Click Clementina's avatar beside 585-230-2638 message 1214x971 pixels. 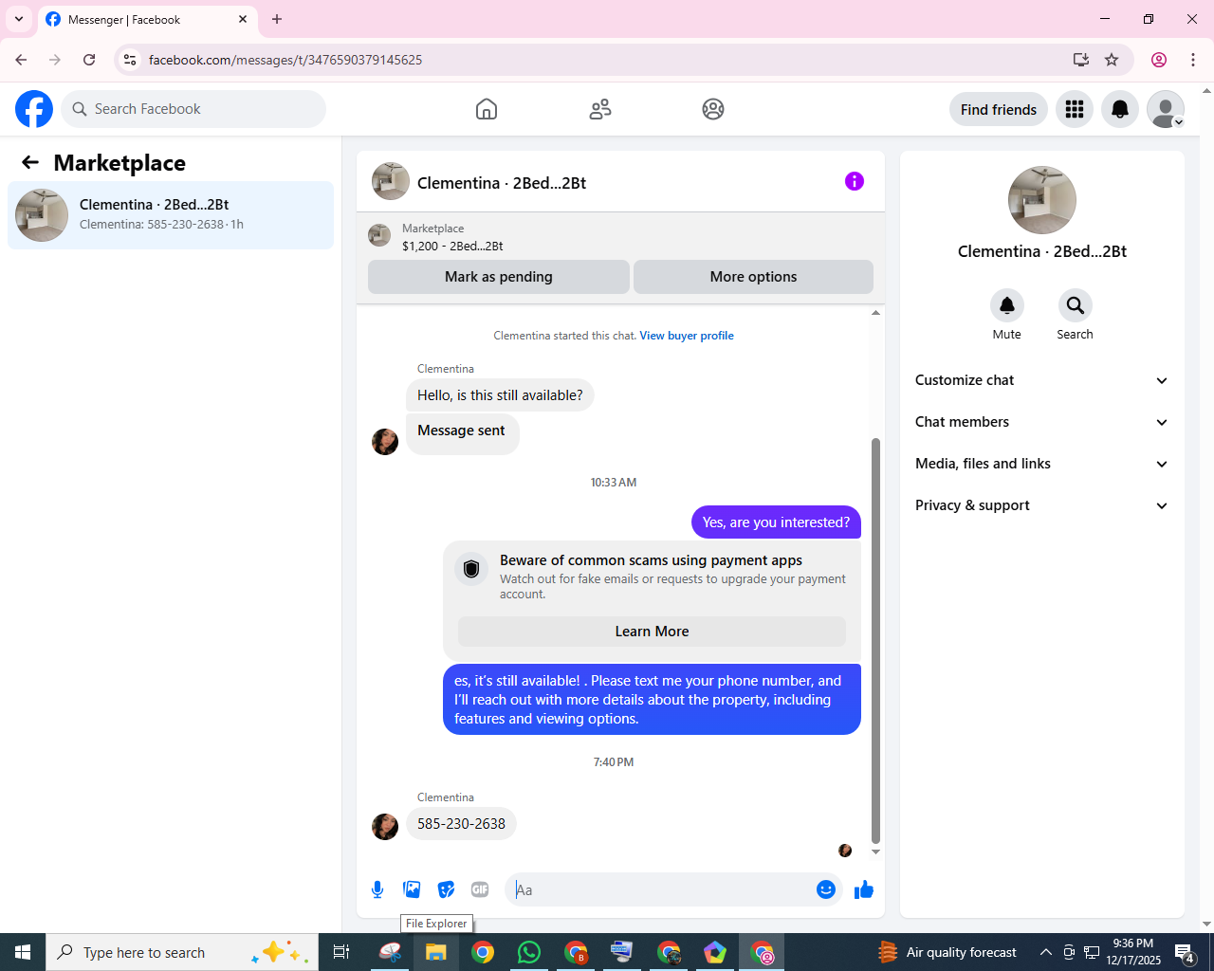[x=385, y=827]
